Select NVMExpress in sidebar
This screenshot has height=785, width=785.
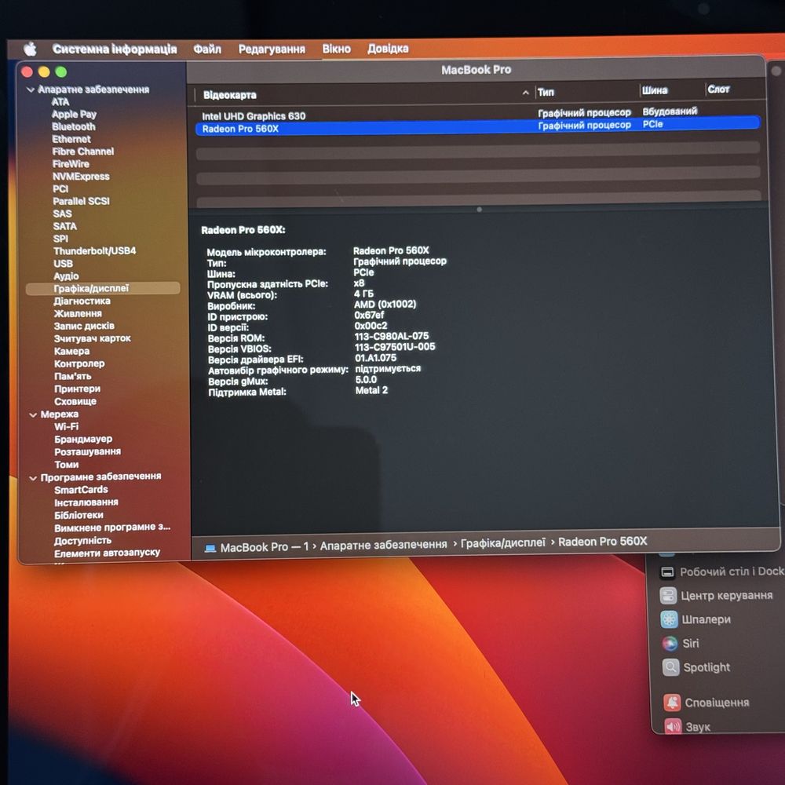tap(81, 176)
